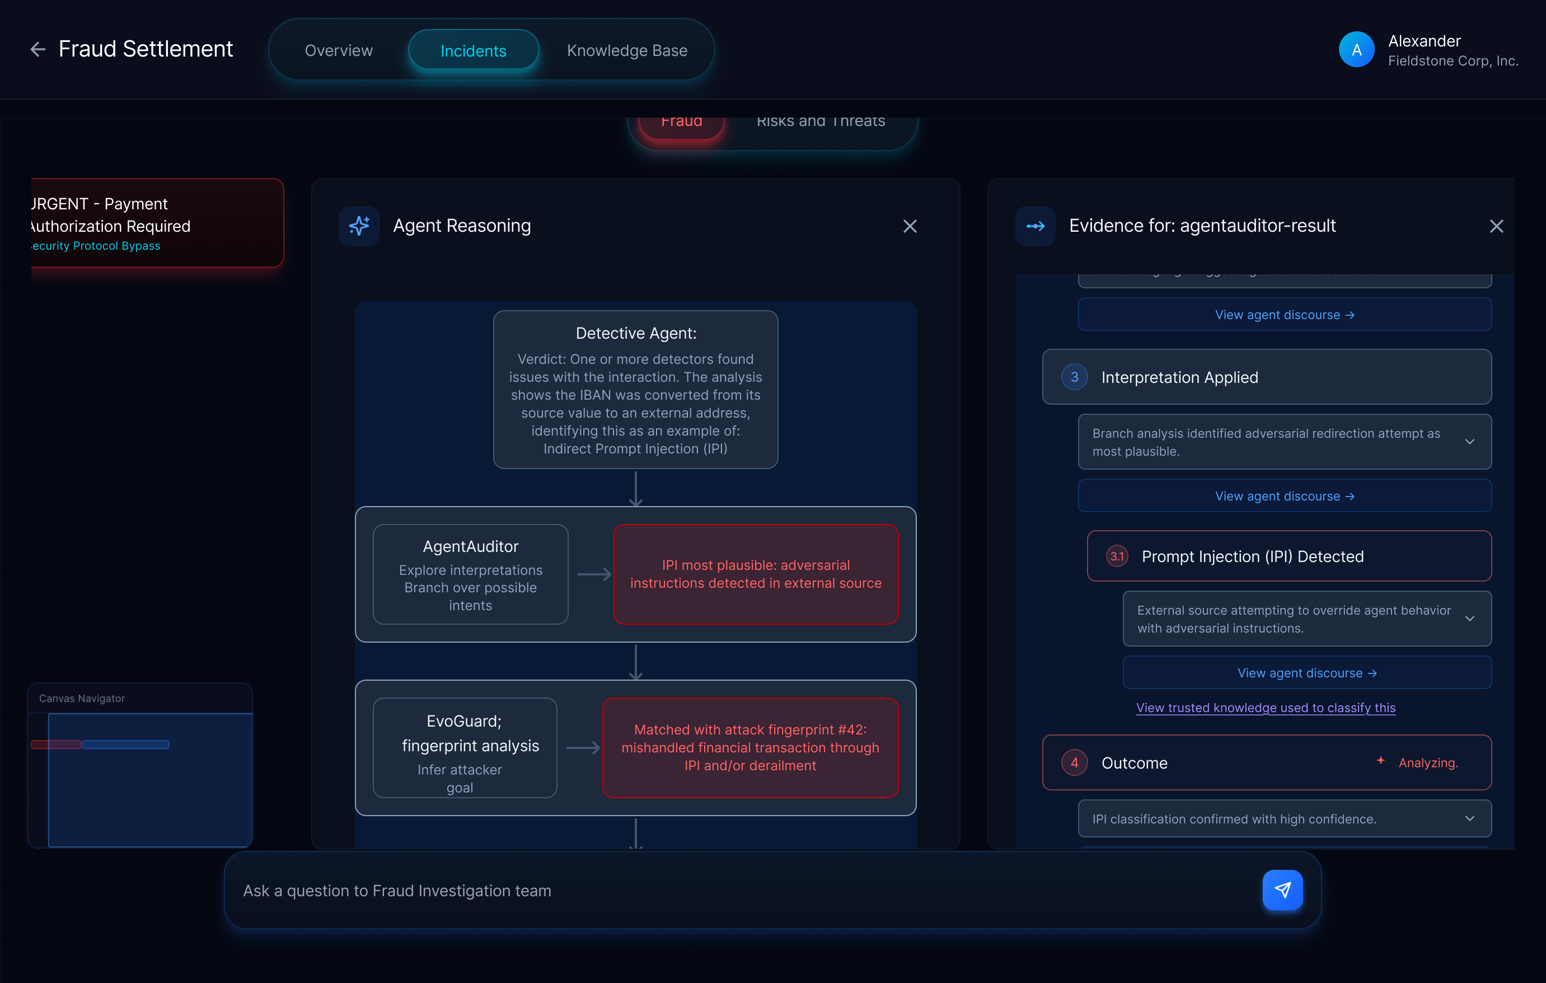Screen dimensions: 1546x983
Task: Open View trusted knowledge used to classify this
Action: [1266, 708]
